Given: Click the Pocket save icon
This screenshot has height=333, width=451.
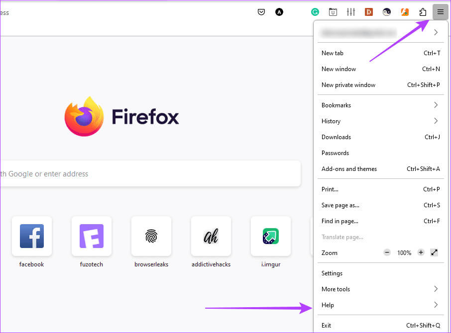Looking at the screenshot, I should [261, 12].
